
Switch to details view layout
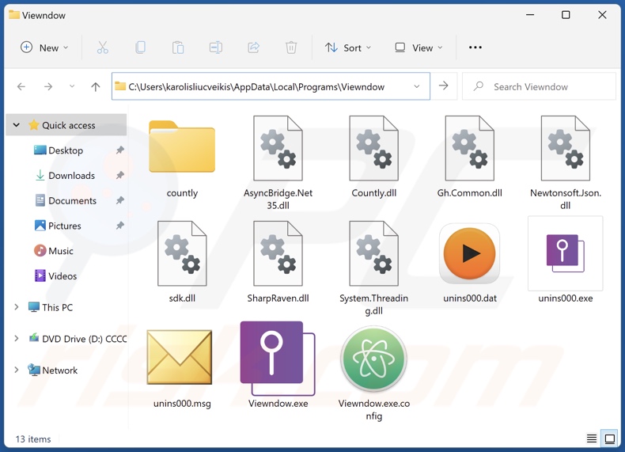point(592,439)
